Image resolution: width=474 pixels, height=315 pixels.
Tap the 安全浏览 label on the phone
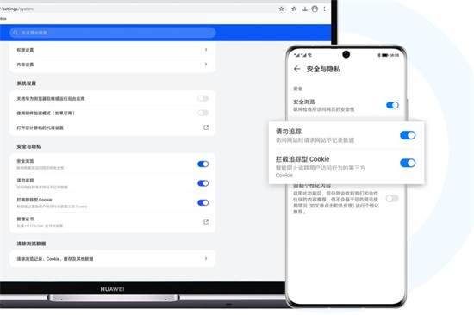(x=304, y=102)
